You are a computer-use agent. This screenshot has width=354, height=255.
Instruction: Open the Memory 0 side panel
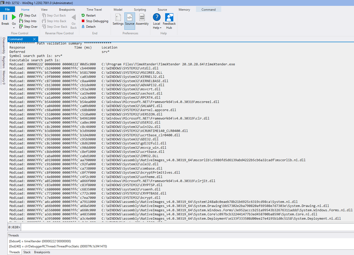point(4,78)
